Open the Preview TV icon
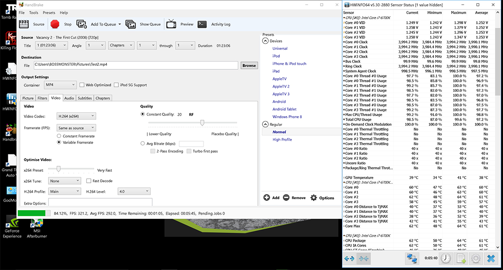The image size is (503, 270). click(x=171, y=24)
